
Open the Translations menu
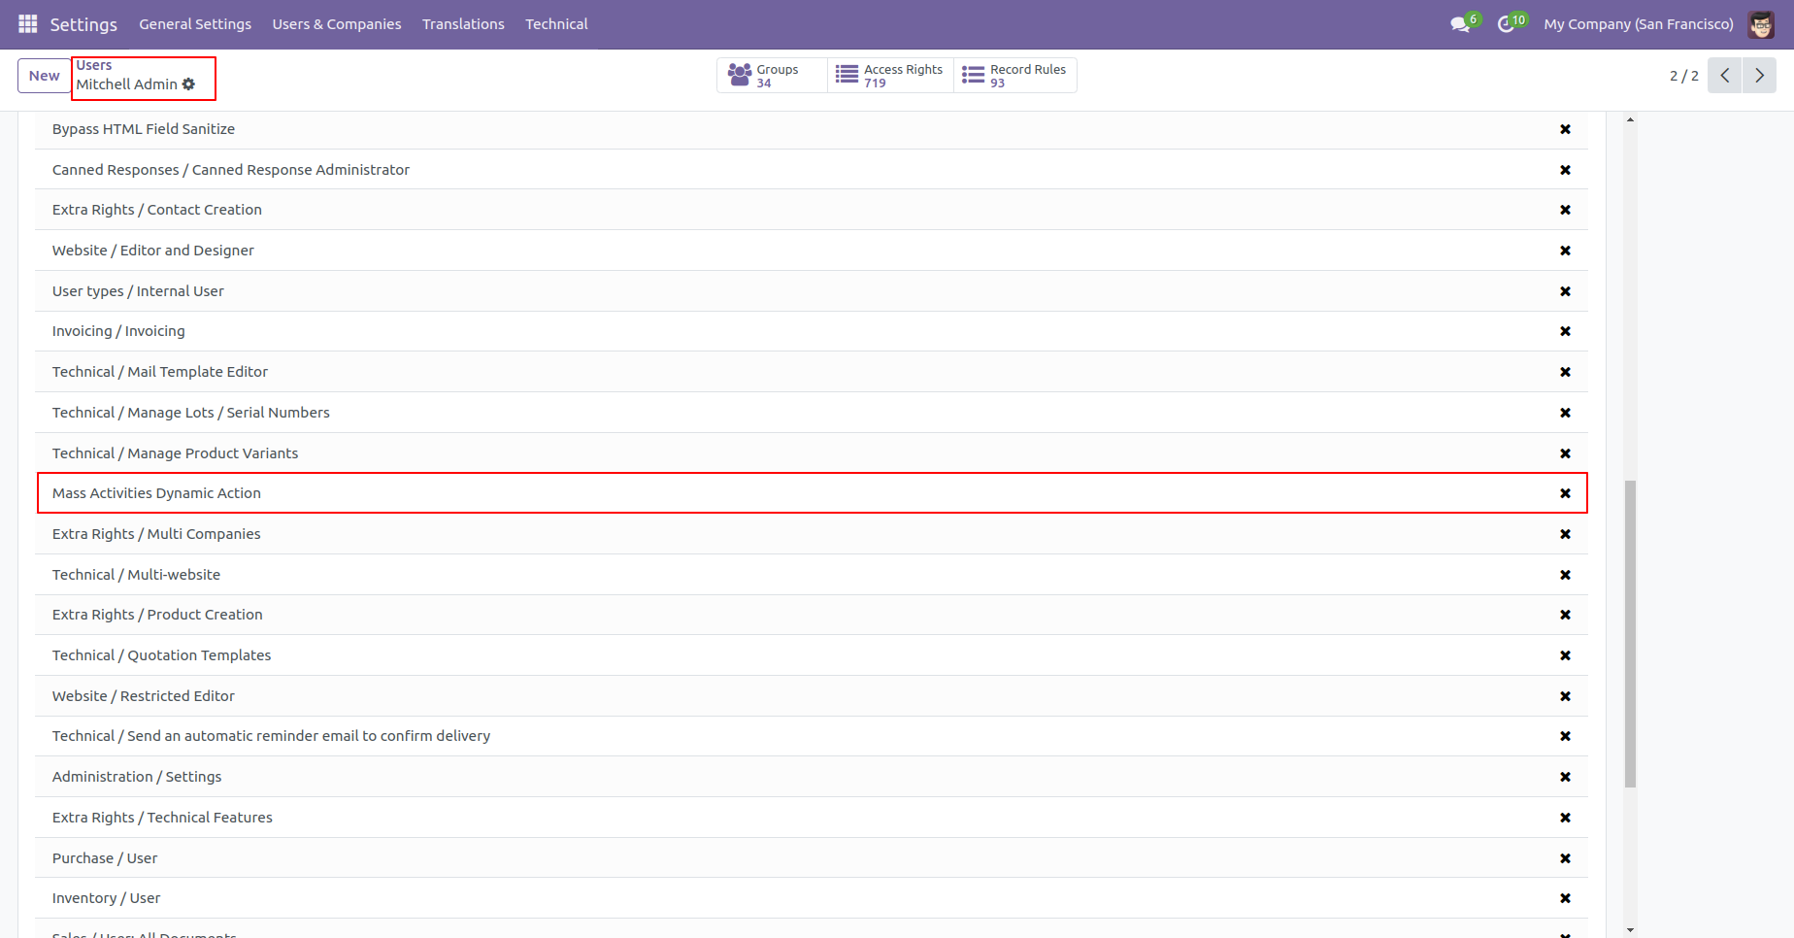[463, 24]
